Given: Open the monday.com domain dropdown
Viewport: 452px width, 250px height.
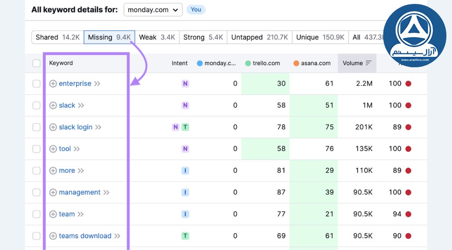Looking at the screenshot, I should click(153, 9).
